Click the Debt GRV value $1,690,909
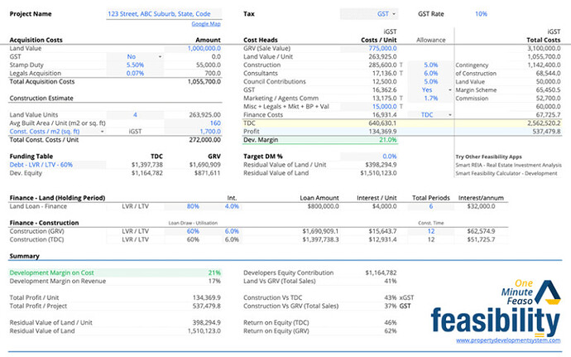571x357 pixels. 204,165
